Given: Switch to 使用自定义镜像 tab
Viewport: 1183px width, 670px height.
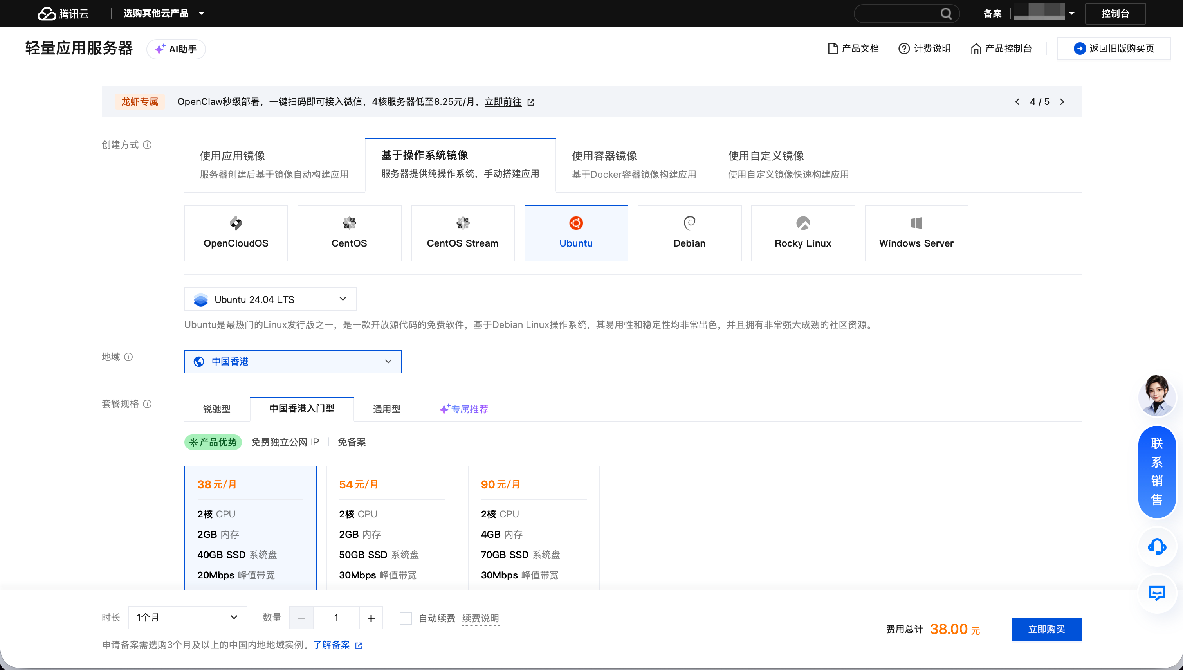Looking at the screenshot, I should click(788, 165).
